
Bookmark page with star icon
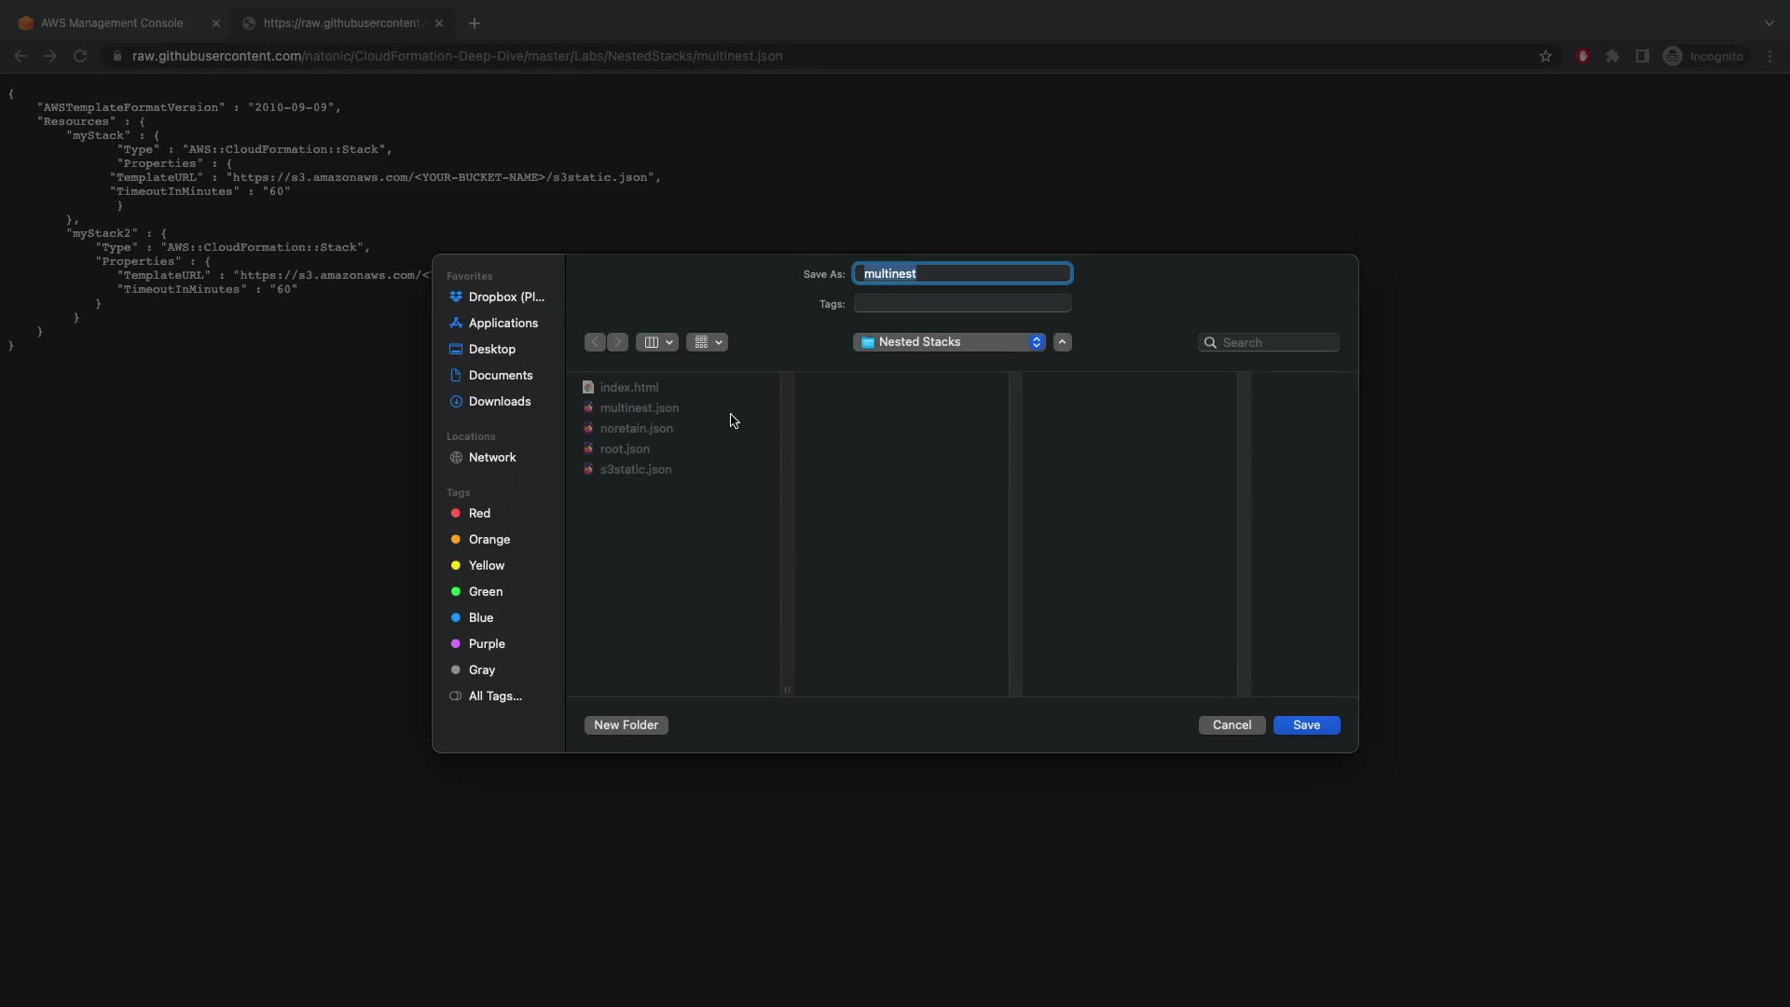coord(1546,56)
